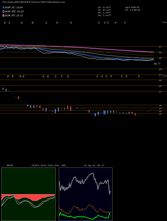Select the 'DOW PT: 28.12' legend text
Image resolution: width=167 pixels, height=221 pixels.
14,15
